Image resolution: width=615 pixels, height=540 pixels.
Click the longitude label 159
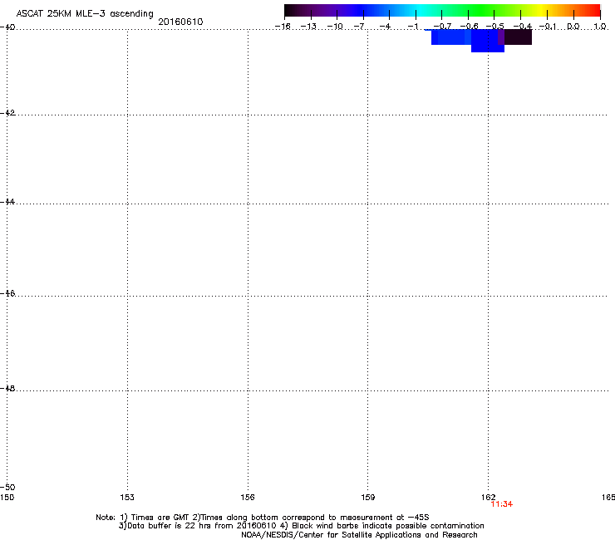click(x=368, y=498)
